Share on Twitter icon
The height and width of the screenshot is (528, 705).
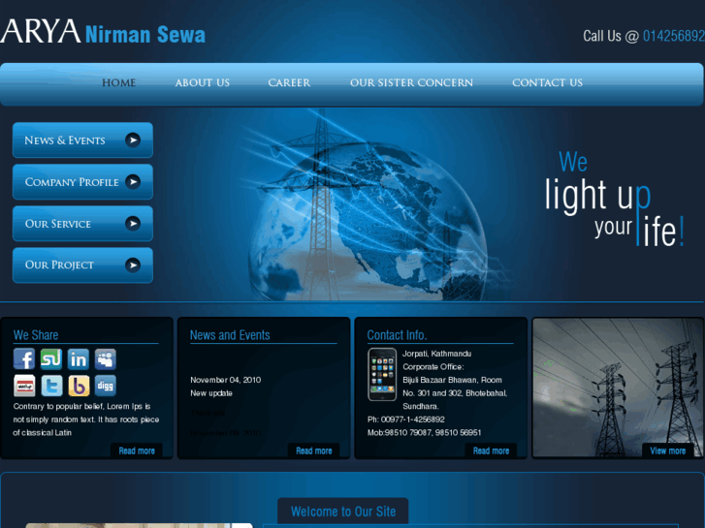coord(51,386)
